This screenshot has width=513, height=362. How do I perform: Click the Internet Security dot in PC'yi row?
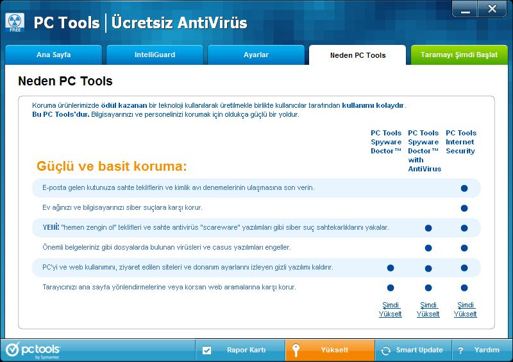(x=464, y=268)
